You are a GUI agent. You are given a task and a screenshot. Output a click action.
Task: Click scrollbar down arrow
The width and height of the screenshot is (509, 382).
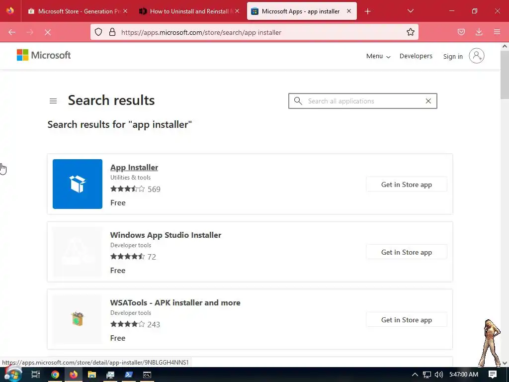(505, 363)
